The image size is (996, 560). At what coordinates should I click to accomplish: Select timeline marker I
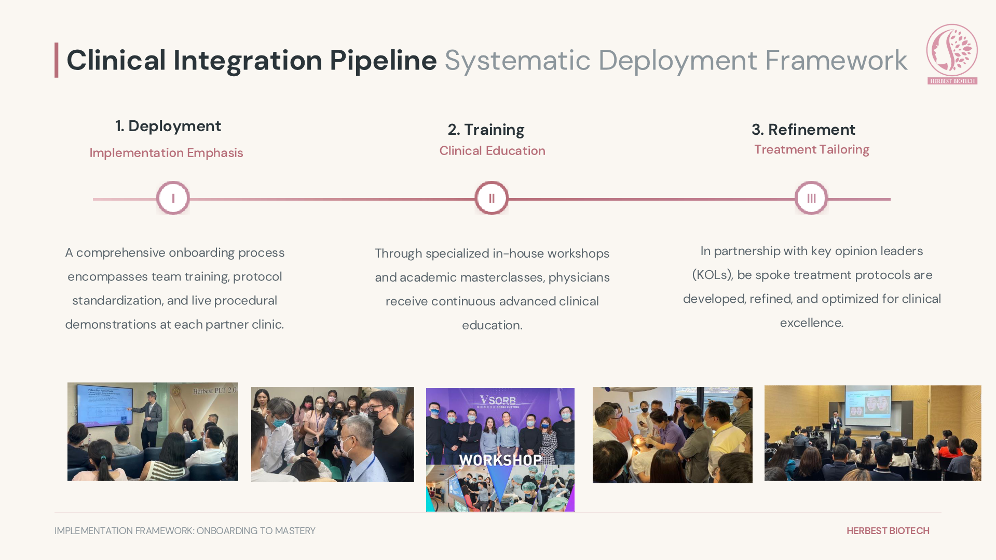point(173,198)
